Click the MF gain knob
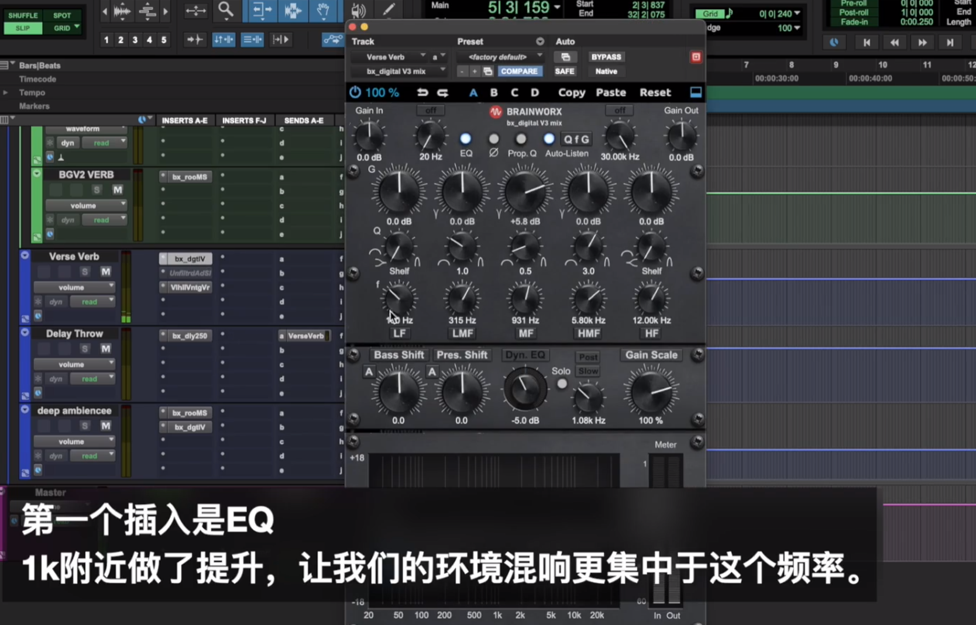976x625 pixels. [525, 192]
